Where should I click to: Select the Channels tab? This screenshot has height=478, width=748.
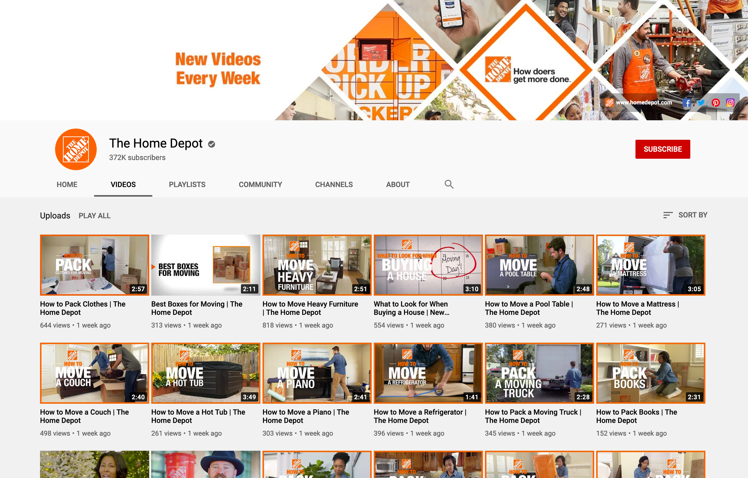(x=334, y=185)
